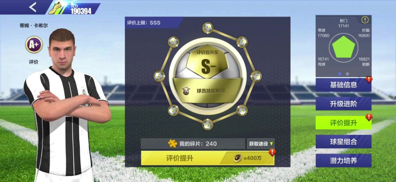The width and height of the screenshot is (396, 182).
Task: Click the puzzle piece fragment icon
Action: pos(172,144)
